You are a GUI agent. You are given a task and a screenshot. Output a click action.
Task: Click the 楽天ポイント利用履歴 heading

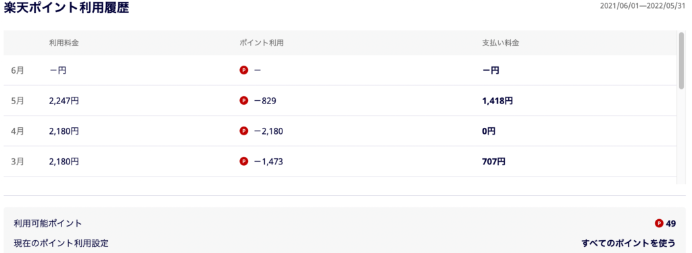point(66,7)
